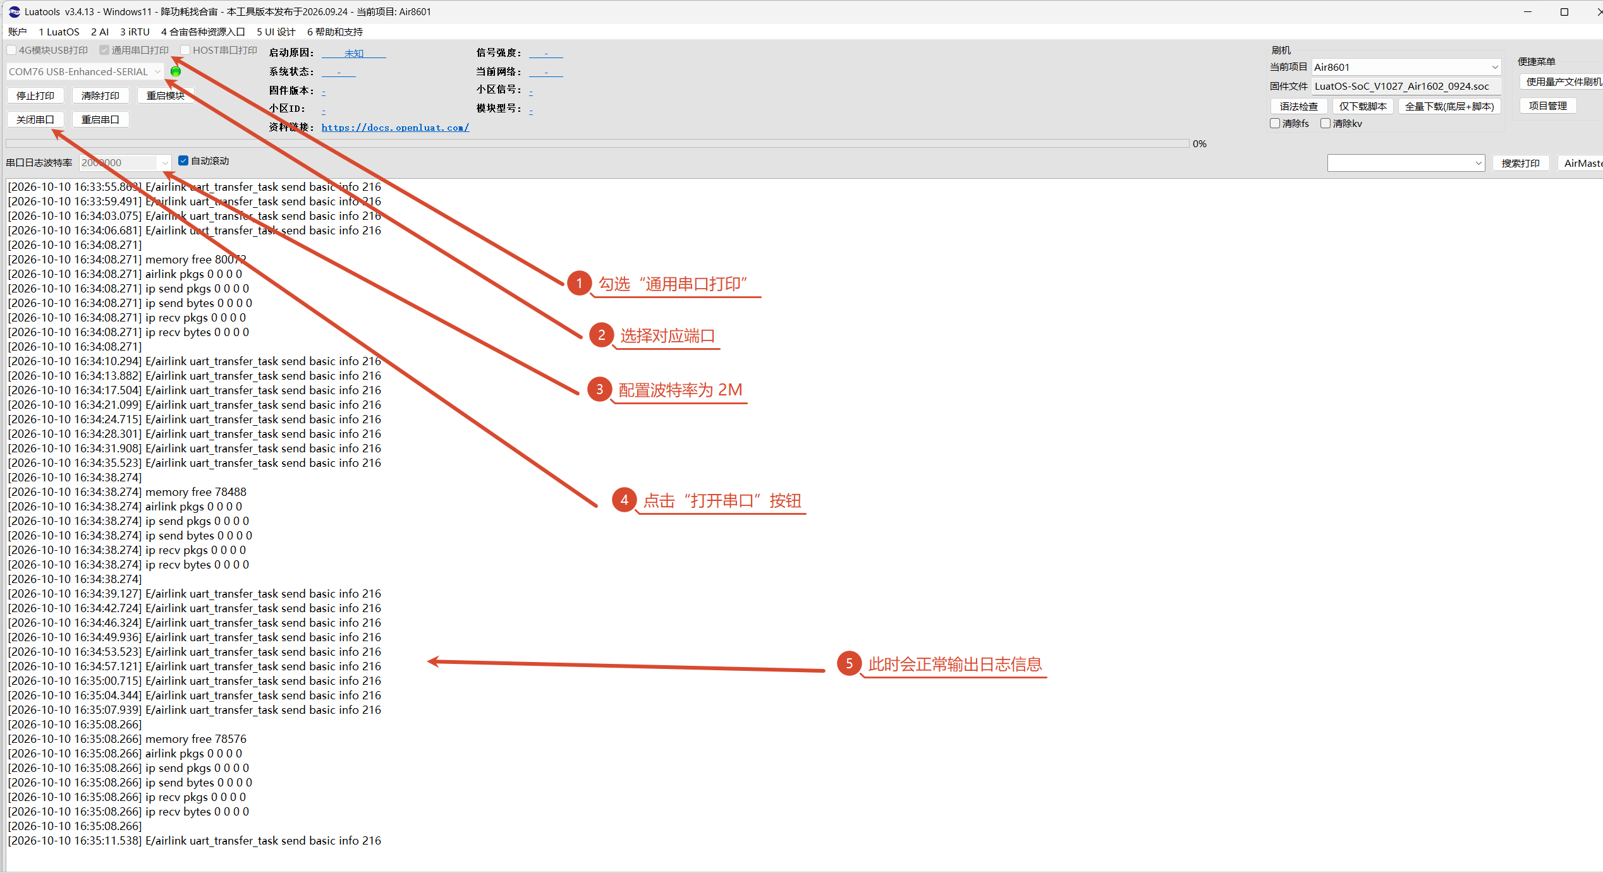The height and width of the screenshot is (873, 1603).
Task: Click the 语法检查 button
Action: (x=1299, y=106)
